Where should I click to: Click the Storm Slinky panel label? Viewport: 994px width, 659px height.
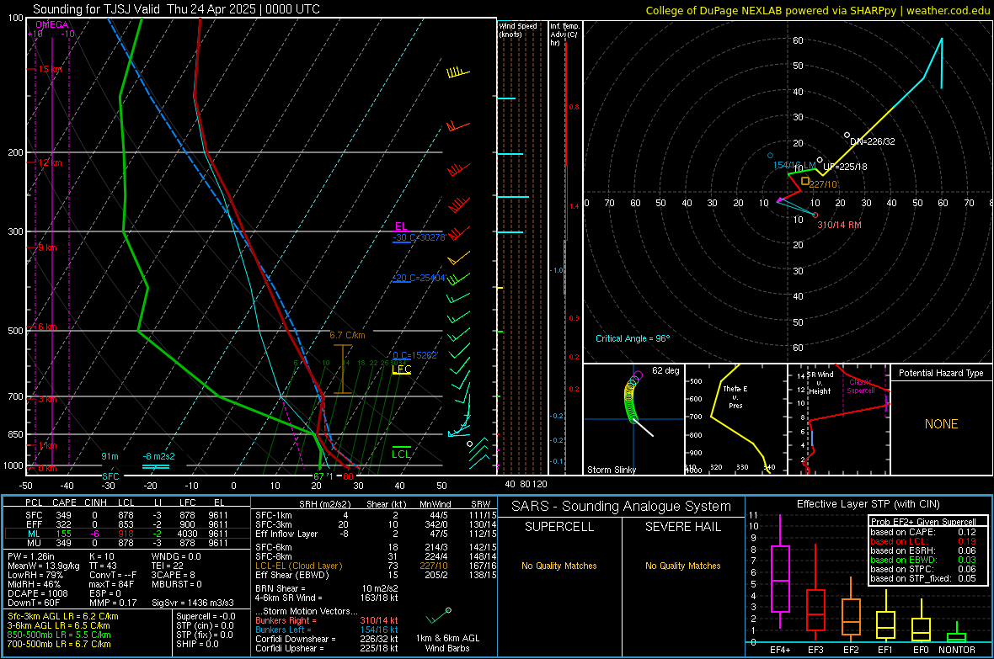click(x=611, y=470)
